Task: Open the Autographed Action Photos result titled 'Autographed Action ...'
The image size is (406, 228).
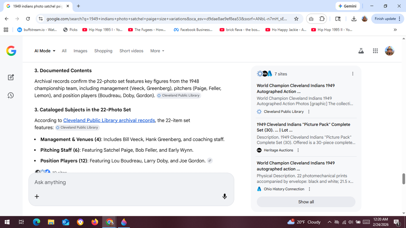Action: [296, 88]
